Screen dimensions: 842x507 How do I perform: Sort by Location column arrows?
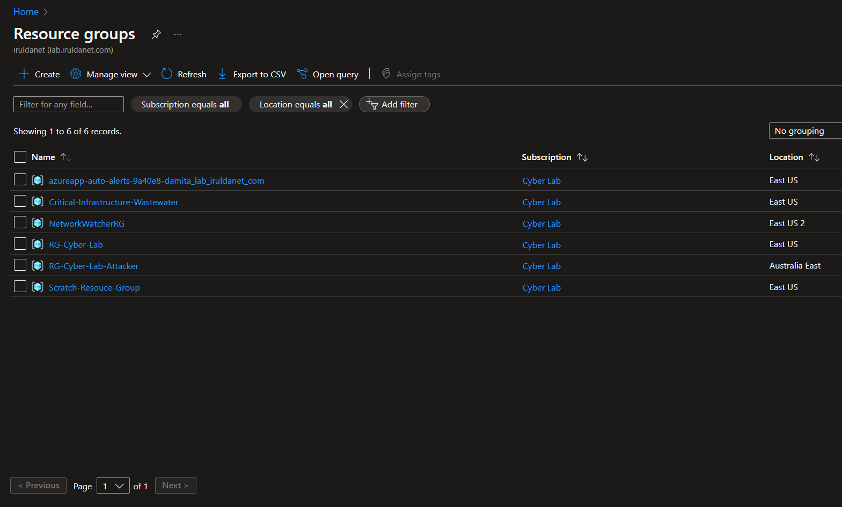[814, 157]
